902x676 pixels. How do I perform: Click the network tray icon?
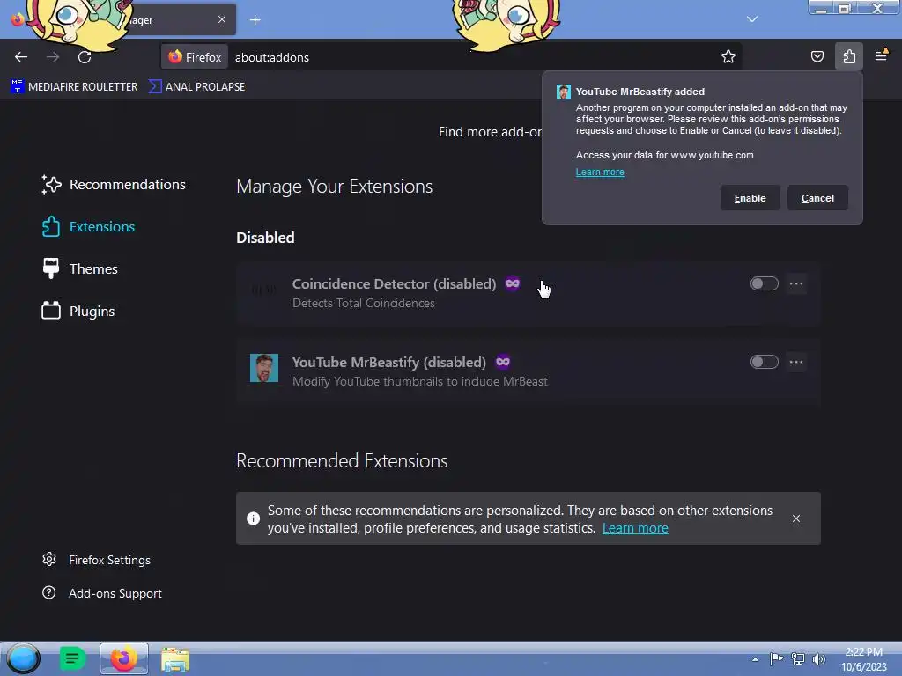tap(798, 658)
